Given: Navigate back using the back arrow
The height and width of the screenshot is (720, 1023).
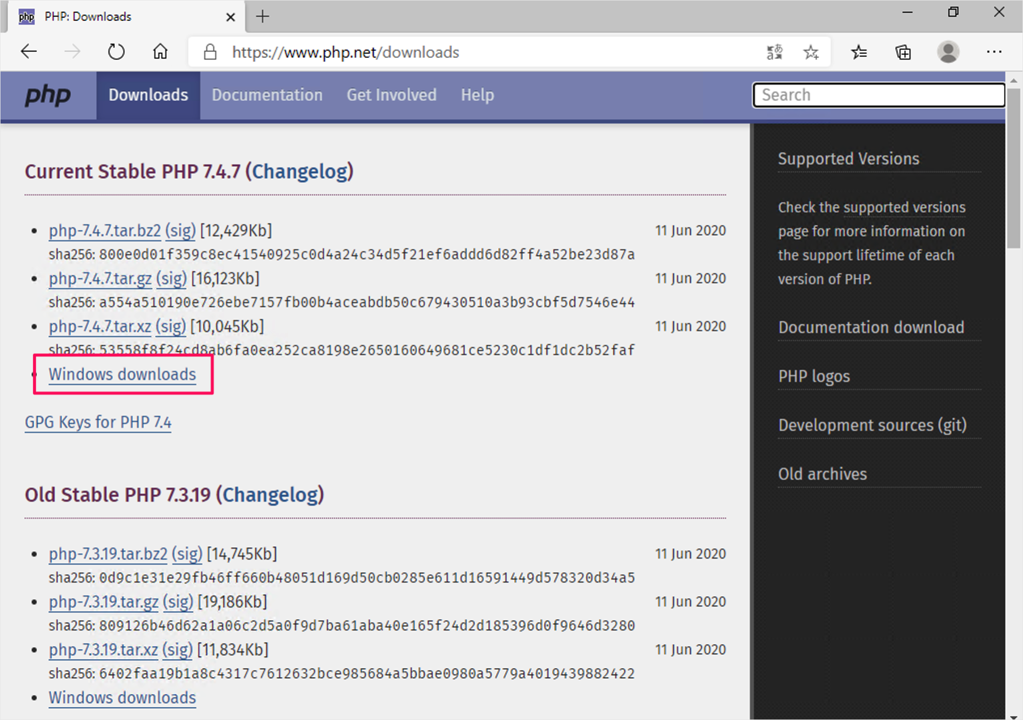Looking at the screenshot, I should coord(28,51).
